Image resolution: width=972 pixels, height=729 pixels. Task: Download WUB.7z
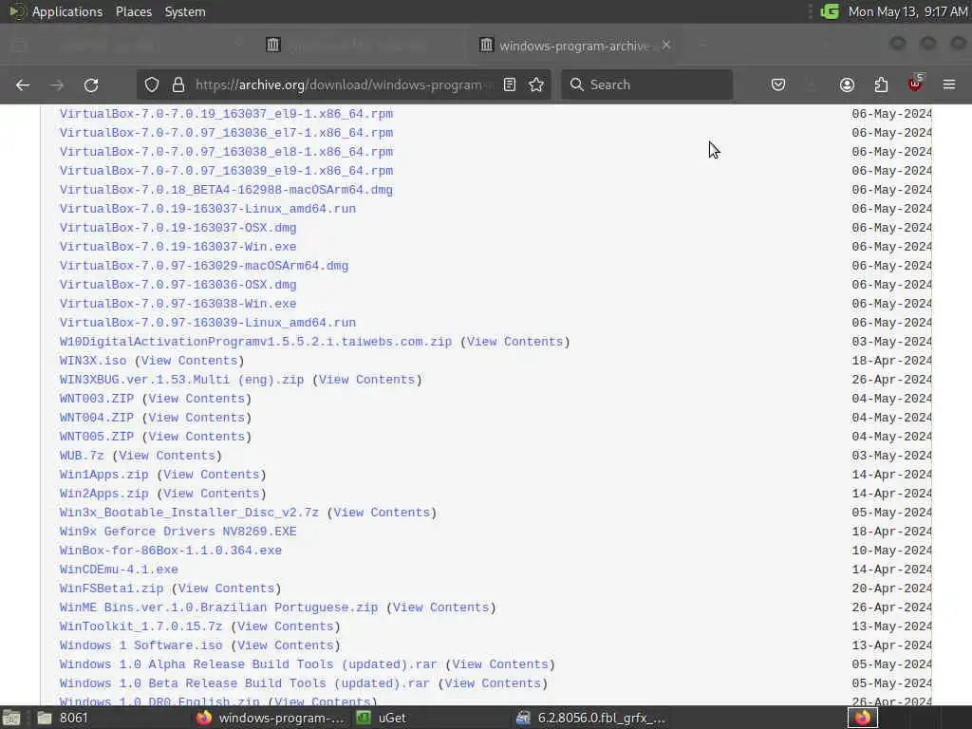tap(82, 456)
